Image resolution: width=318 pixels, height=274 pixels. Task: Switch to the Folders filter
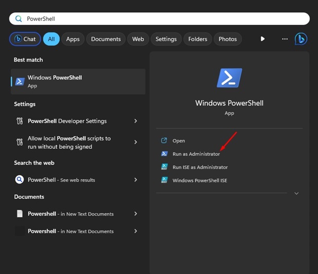click(x=198, y=39)
